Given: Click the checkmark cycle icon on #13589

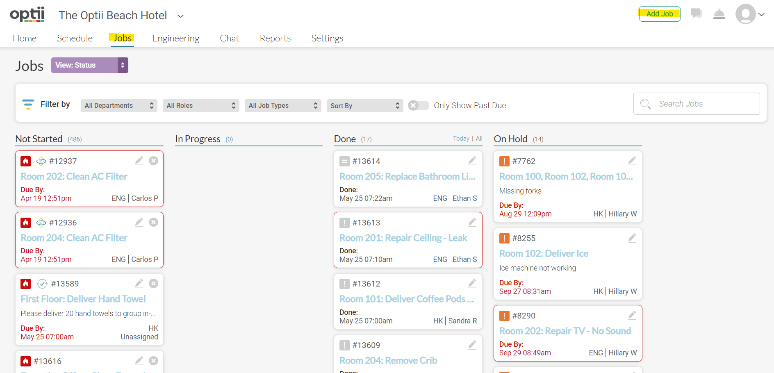Looking at the screenshot, I should [42, 284].
